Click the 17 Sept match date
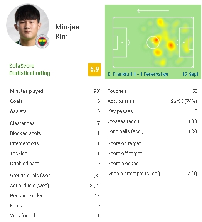The image size is (202, 222). click(190, 74)
